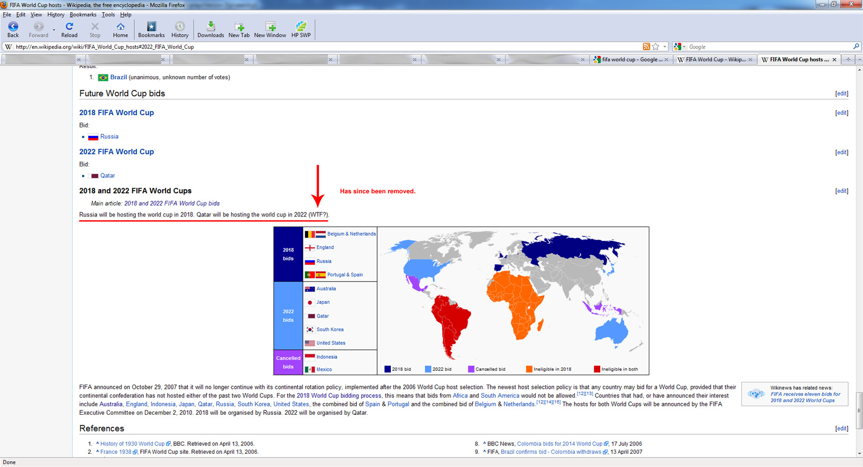Open 2018 and 2022 FIFA World Cup bids article

coord(172,203)
